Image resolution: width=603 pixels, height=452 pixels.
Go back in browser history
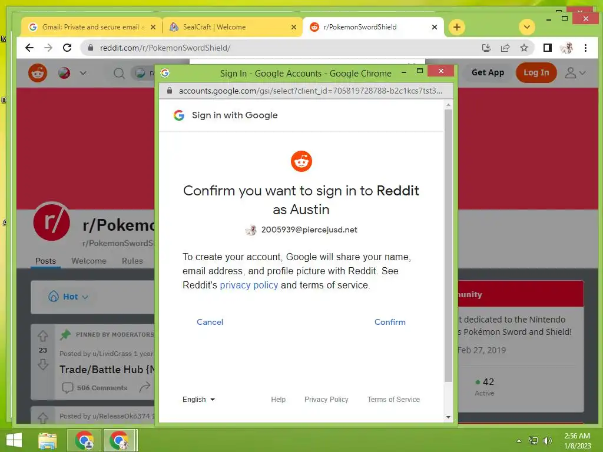coord(29,48)
